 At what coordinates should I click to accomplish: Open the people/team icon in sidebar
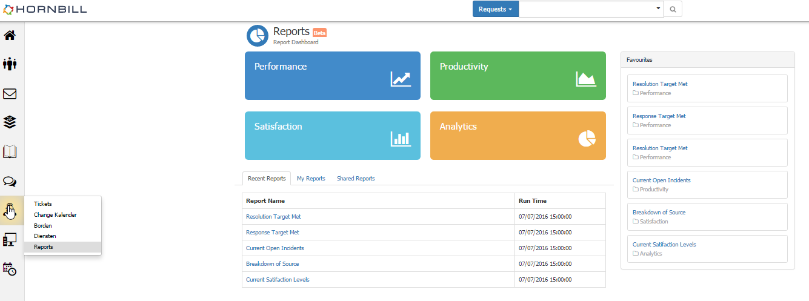[10, 64]
